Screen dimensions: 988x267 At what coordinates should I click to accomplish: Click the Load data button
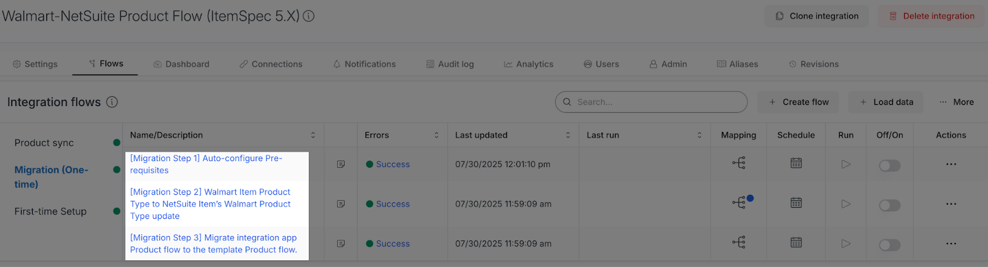coord(886,102)
